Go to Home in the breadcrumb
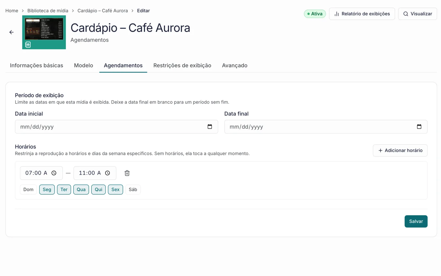This screenshot has width=441, height=276. click(x=12, y=11)
